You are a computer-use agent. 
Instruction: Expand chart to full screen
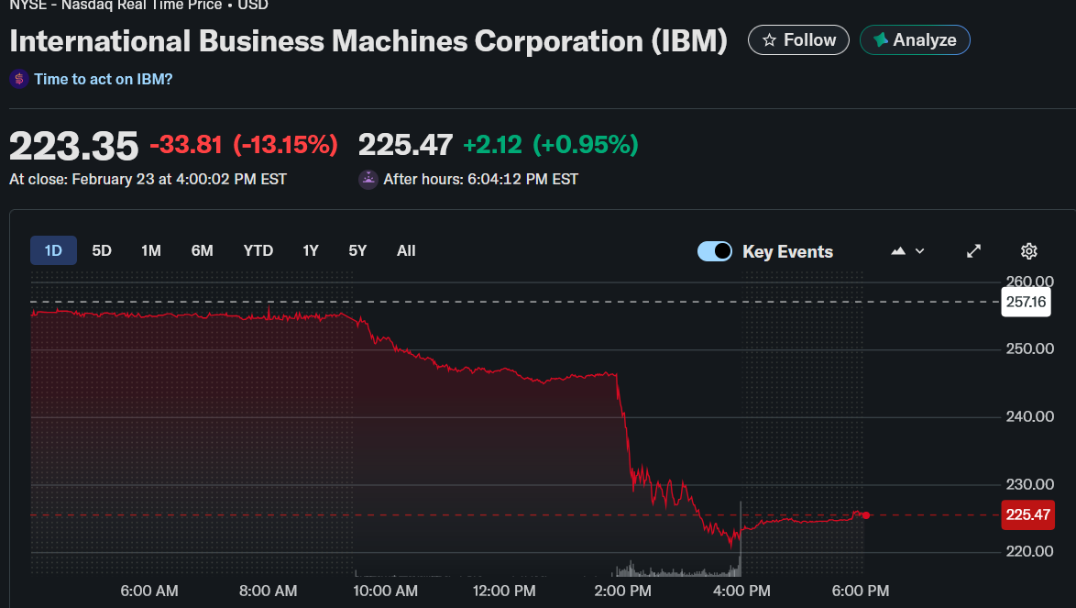point(974,251)
